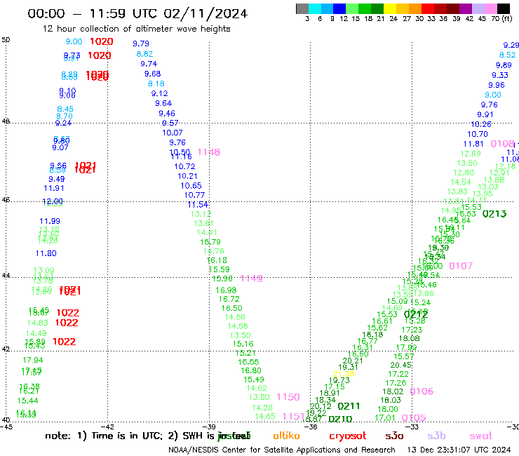Click the latitude axis label 50

pyautogui.click(x=6, y=40)
